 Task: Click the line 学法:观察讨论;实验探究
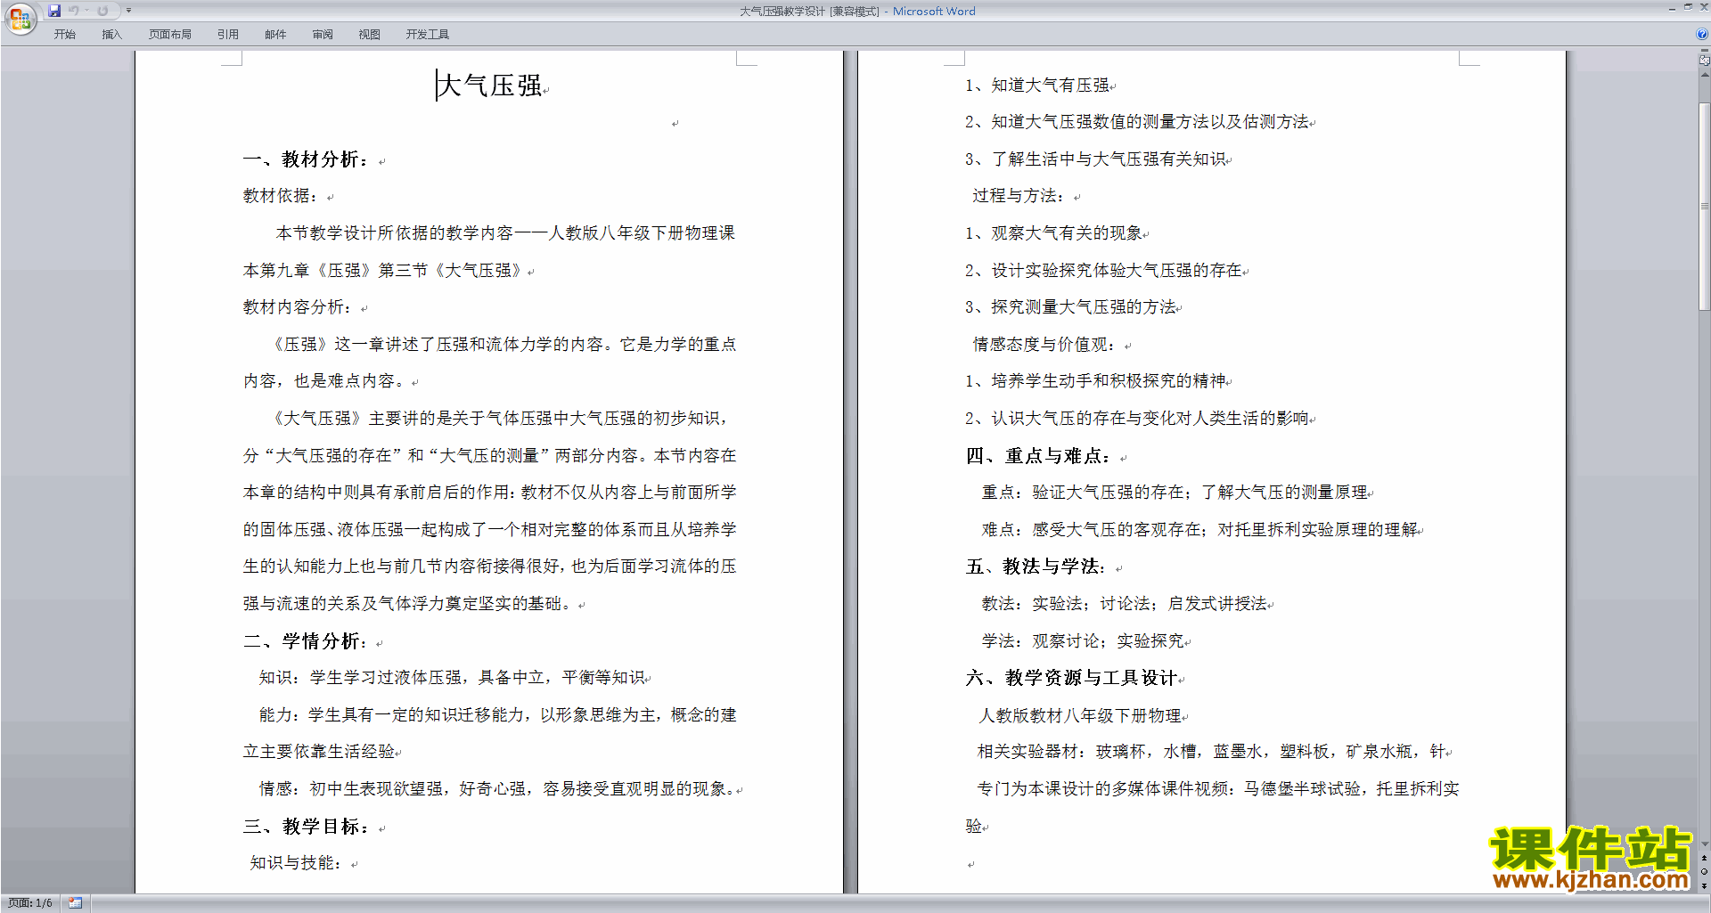coord(1084,641)
